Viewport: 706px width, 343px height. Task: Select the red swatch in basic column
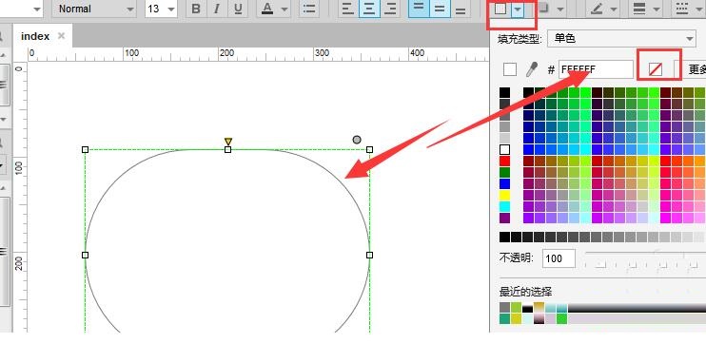click(x=504, y=161)
